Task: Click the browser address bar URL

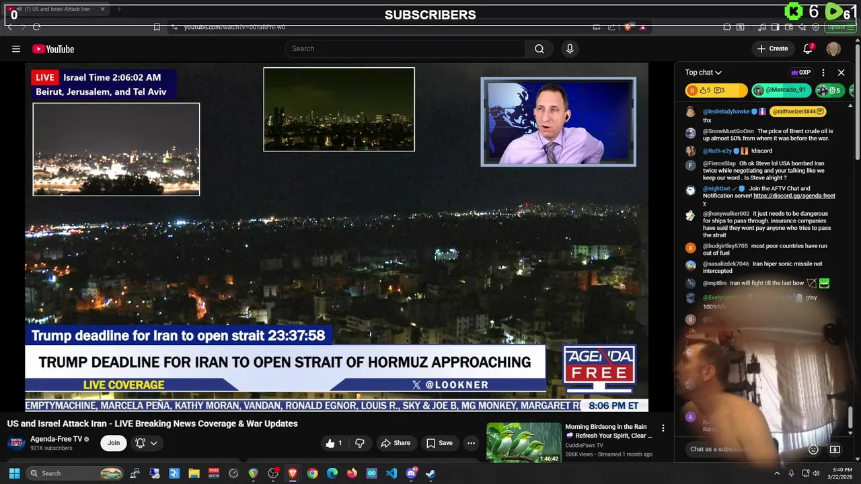Action: point(235,27)
